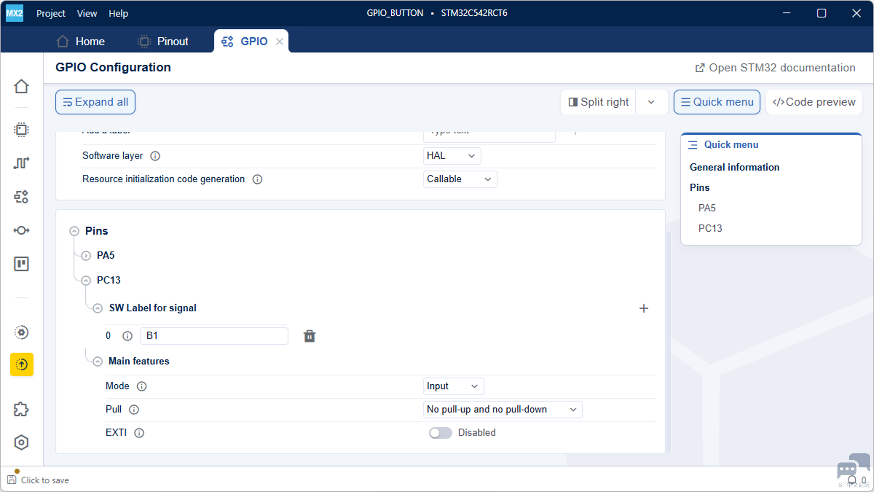Collapse the Main features section
Screen dimensions: 874x492
coord(97,361)
